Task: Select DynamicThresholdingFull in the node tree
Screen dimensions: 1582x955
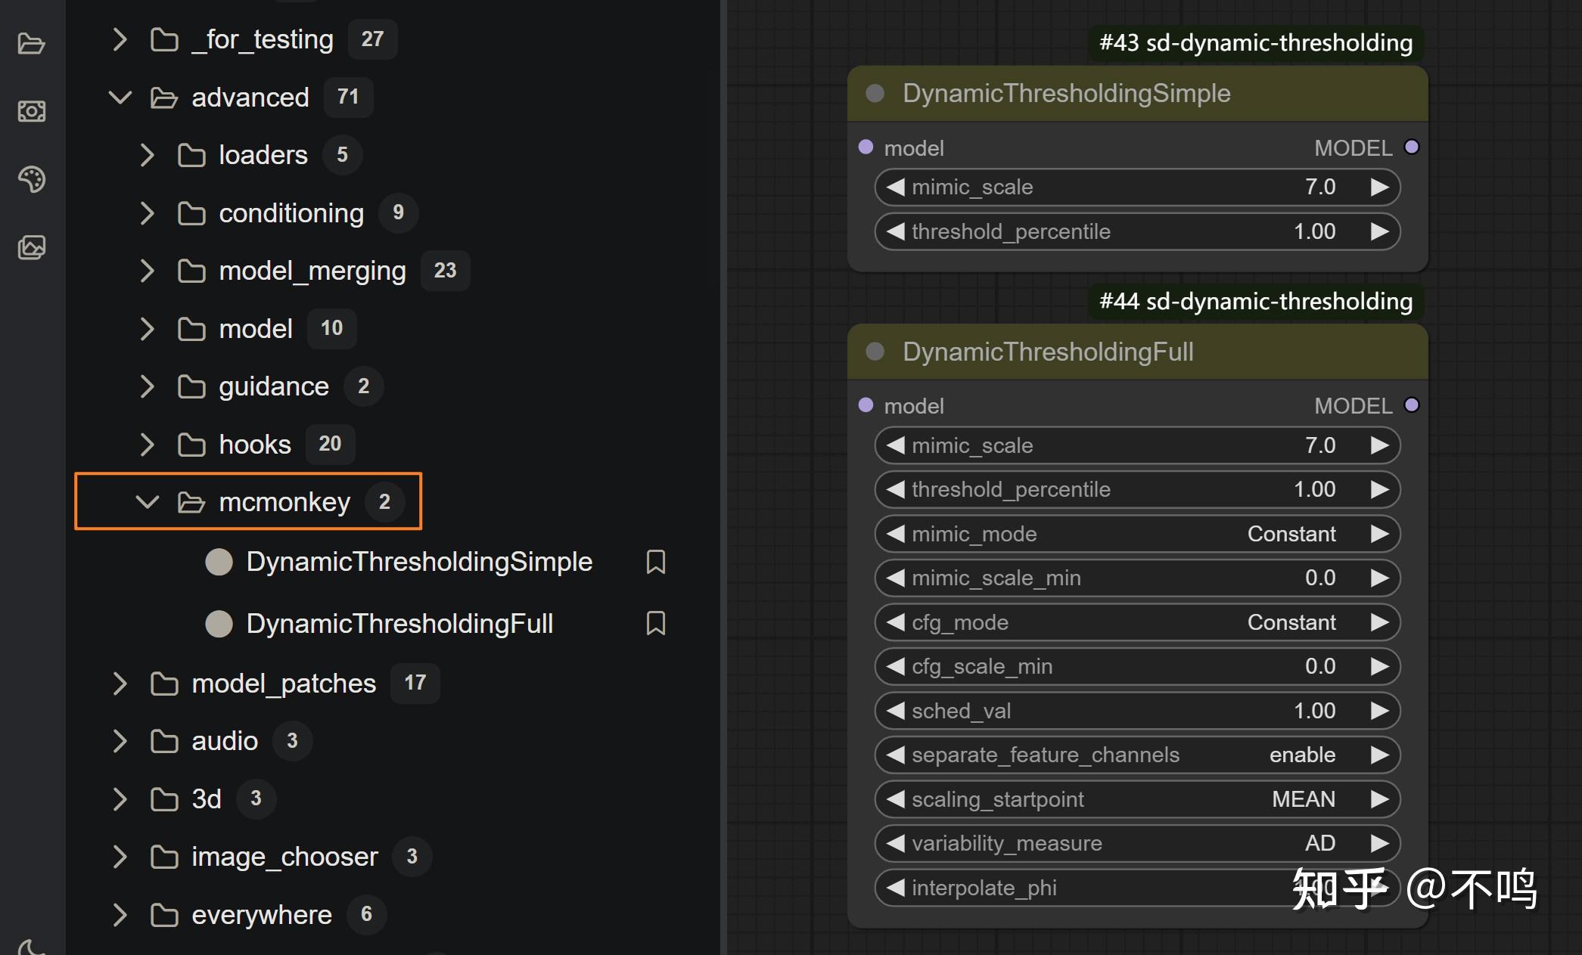Action: click(399, 624)
